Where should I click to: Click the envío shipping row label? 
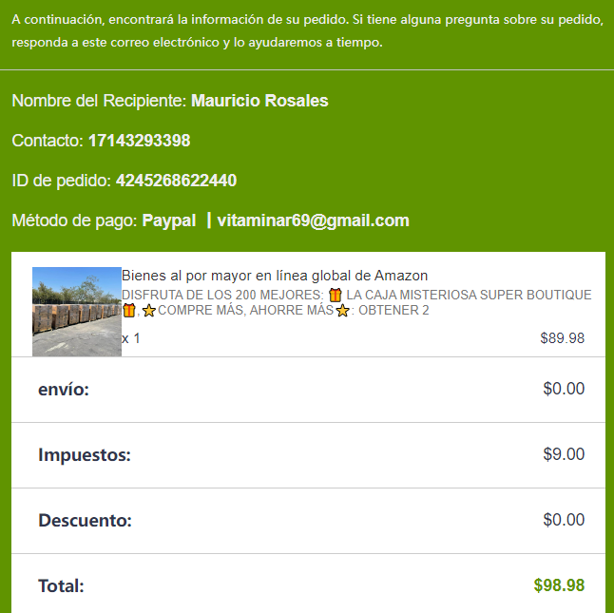pos(64,390)
